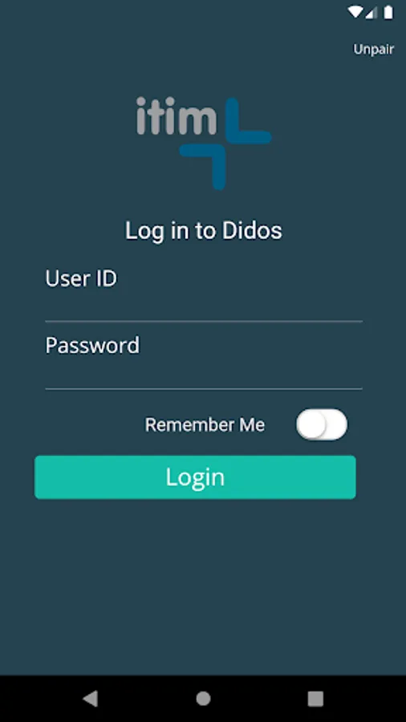Tap the white knob of the Remember Me switch
406x722 pixels.
[x=311, y=424]
